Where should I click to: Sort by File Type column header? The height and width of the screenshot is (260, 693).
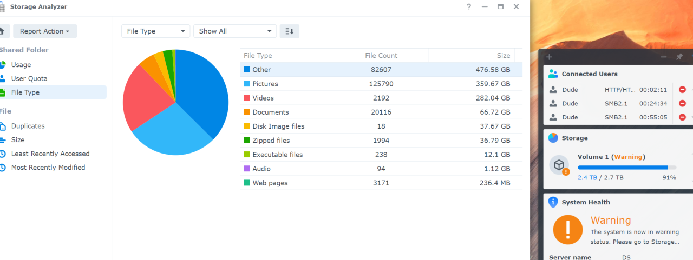point(287,56)
